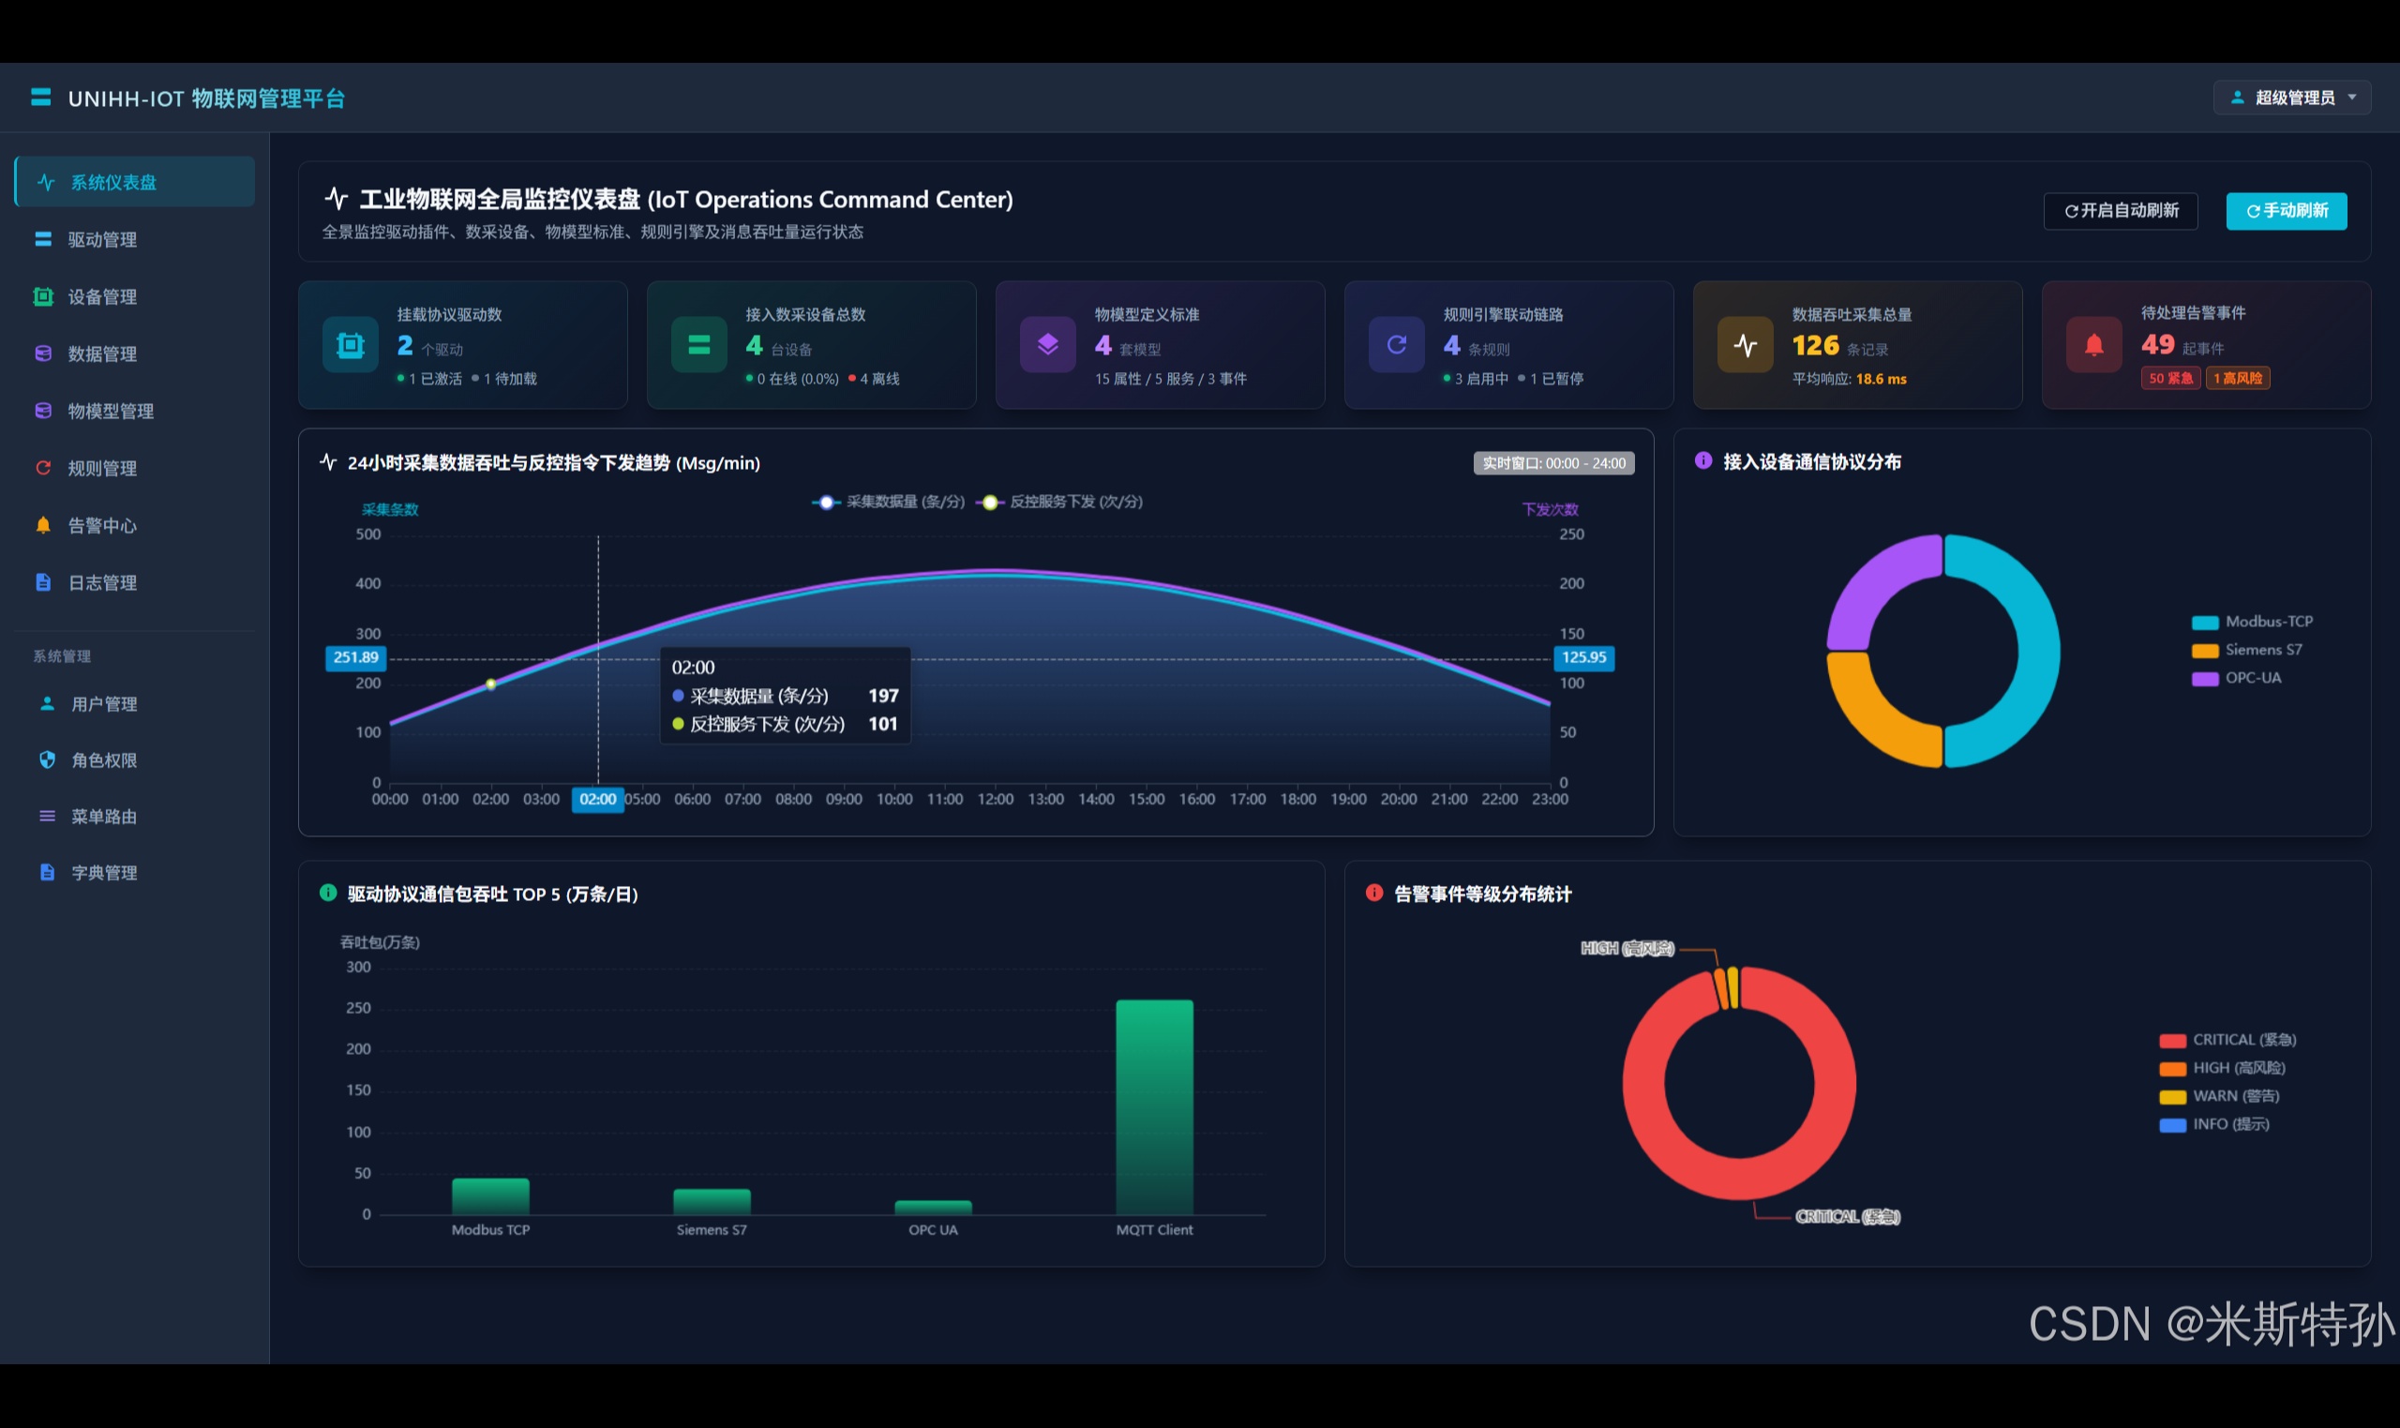Open the 数据管理 menu entry

pyautogui.click(x=135, y=354)
